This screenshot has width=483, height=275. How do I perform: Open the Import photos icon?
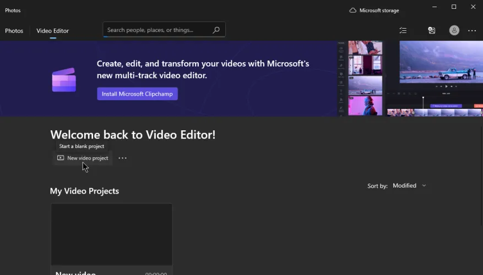432,31
